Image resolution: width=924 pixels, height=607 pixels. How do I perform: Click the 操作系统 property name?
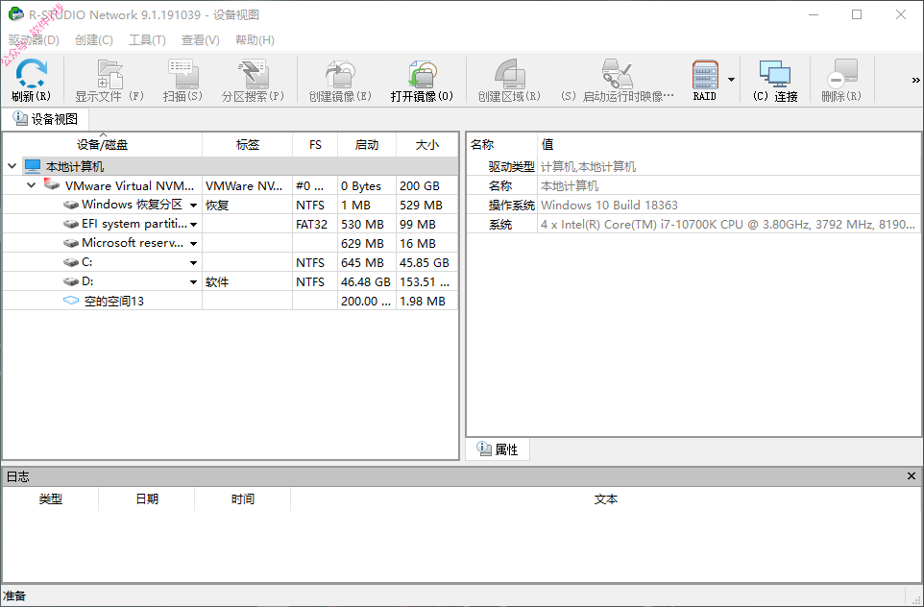point(512,206)
